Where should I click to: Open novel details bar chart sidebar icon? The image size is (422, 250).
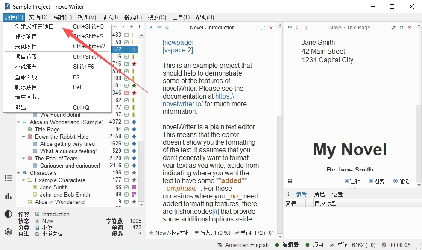click(x=9, y=196)
